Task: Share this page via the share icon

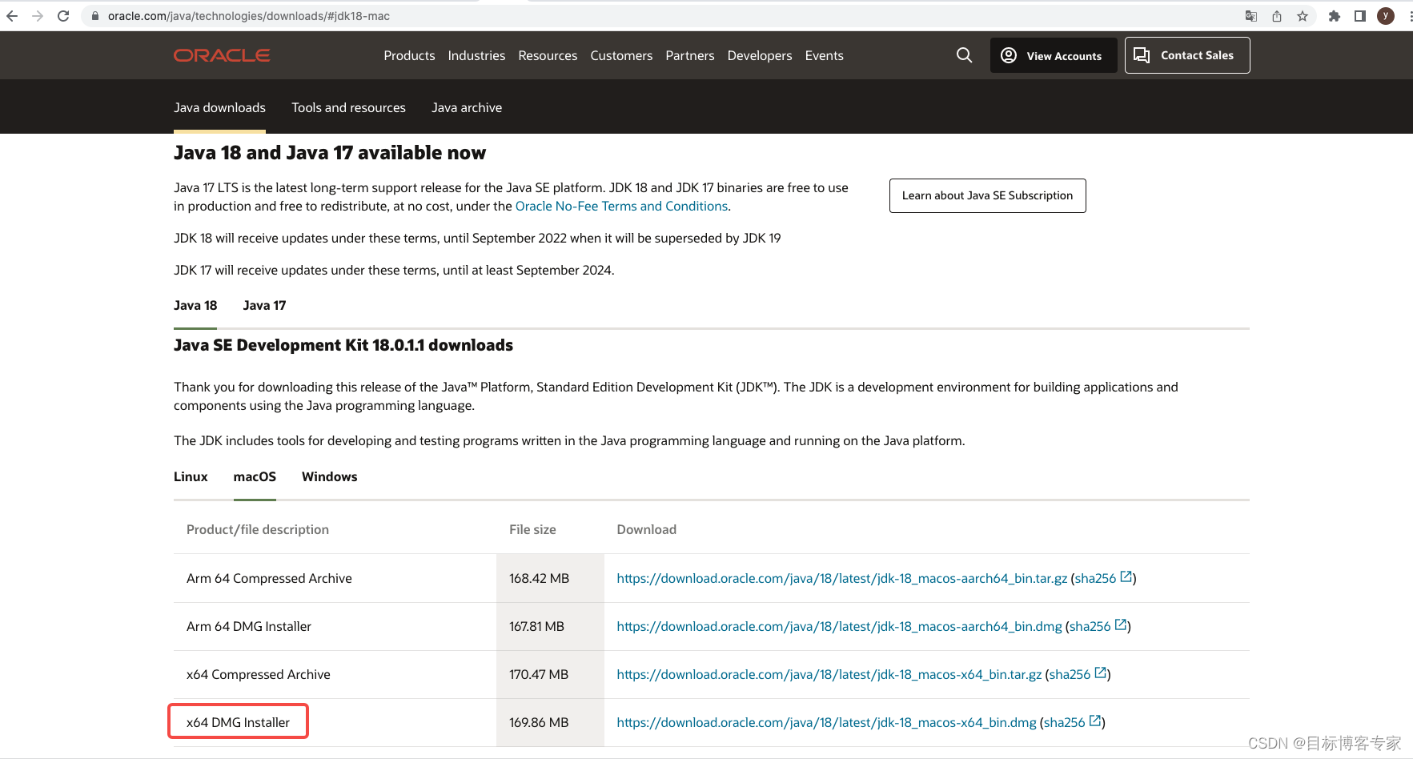Action: point(1277,16)
